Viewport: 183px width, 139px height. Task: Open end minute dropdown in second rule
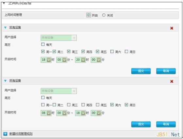(x=96, y=113)
